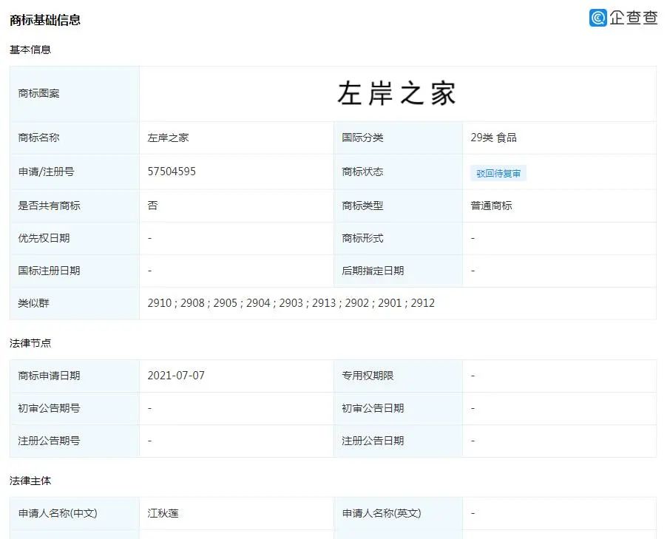The width and height of the screenshot is (667, 539).
Task: Click the 商标基础信息 page title
Action: [x=45, y=20]
